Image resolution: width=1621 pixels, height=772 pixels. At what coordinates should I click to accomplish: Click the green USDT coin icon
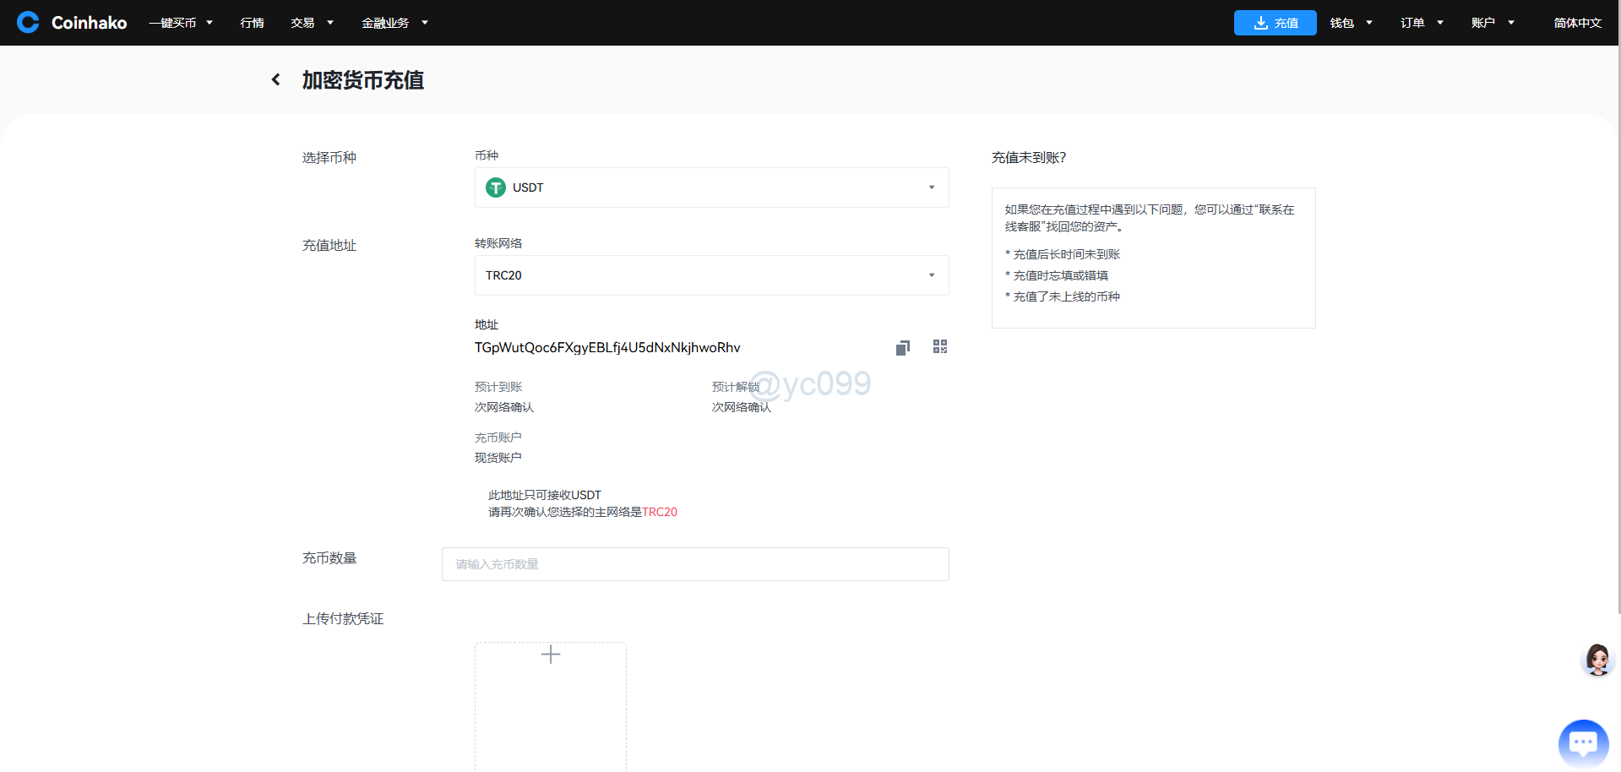click(496, 188)
